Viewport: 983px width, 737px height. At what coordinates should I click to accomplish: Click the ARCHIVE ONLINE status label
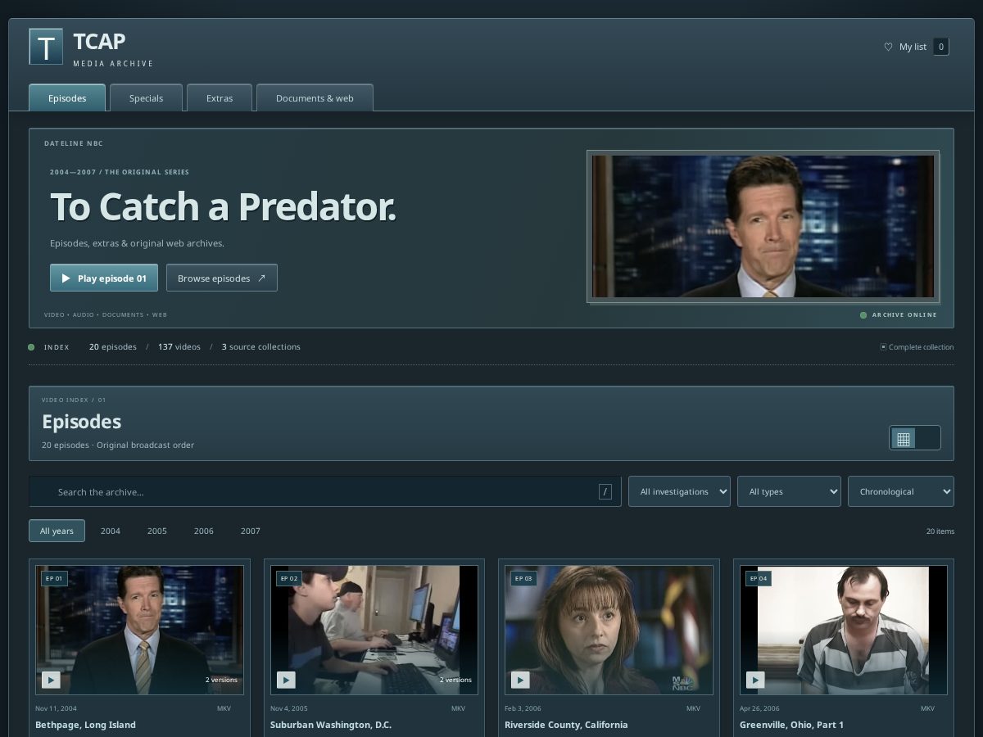tap(904, 315)
